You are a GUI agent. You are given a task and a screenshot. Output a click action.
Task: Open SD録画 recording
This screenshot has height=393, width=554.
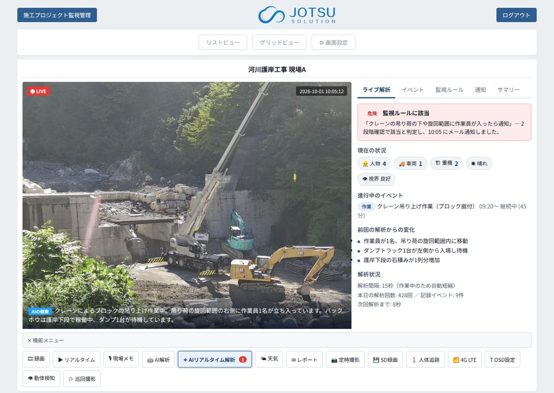(x=385, y=359)
